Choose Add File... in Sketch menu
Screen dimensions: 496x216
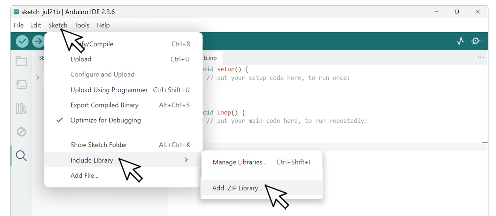coord(123,175)
